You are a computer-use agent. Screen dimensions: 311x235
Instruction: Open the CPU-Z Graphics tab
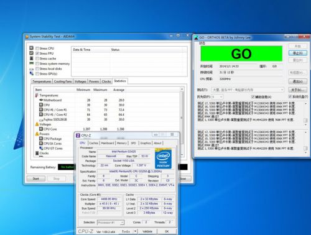pos(146,143)
